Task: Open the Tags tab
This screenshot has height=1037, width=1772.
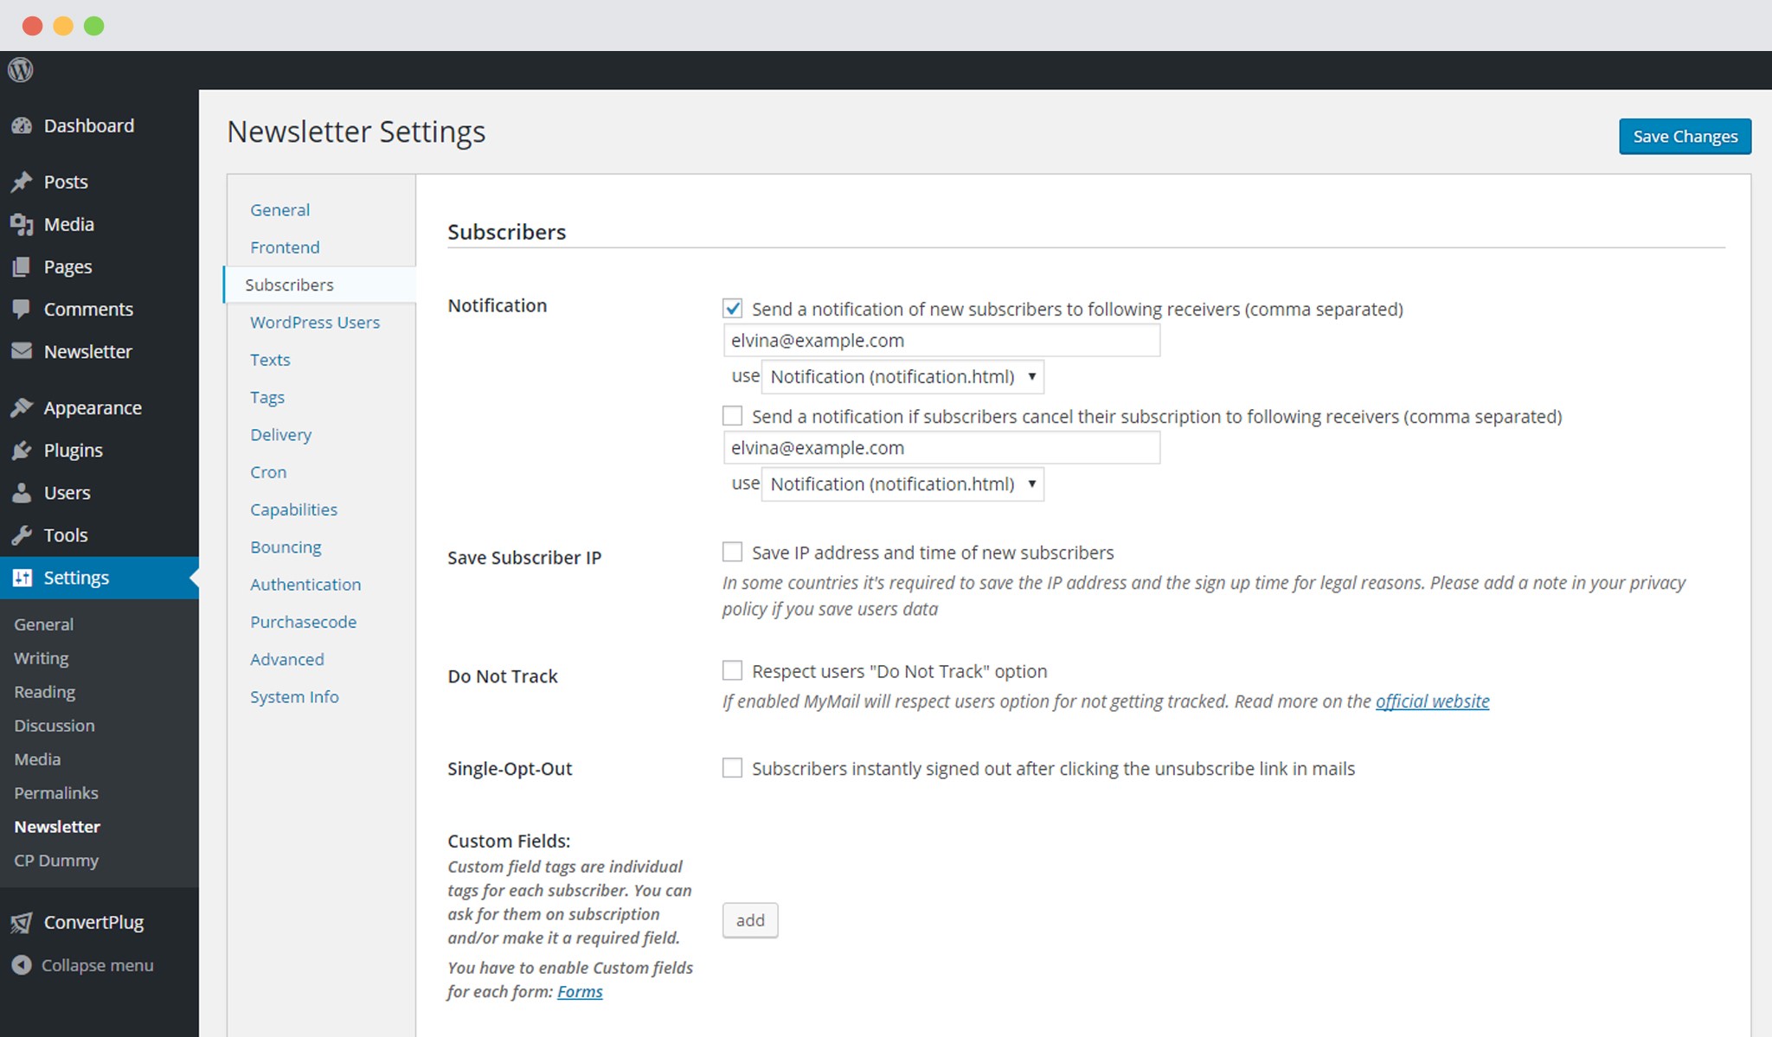Action: [x=267, y=397]
